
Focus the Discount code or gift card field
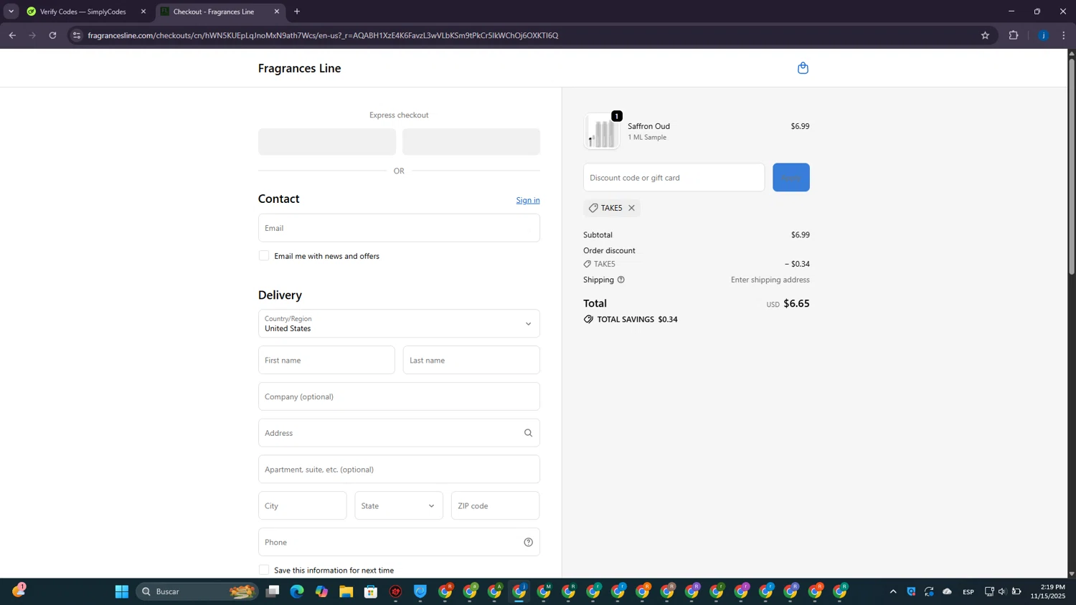[x=674, y=177]
